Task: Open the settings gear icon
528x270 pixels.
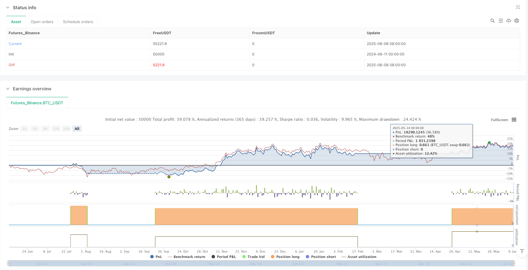Action: pyautogui.click(x=517, y=21)
